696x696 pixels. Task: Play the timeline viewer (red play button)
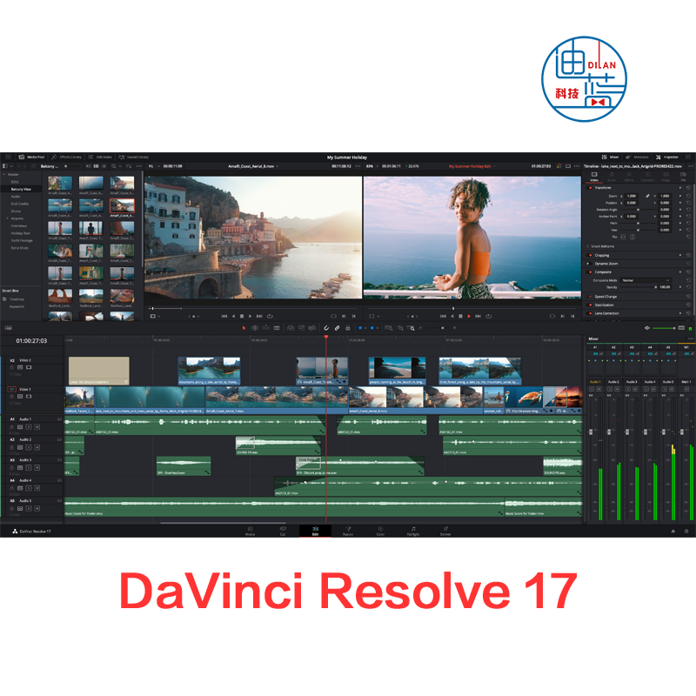click(469, 316)
